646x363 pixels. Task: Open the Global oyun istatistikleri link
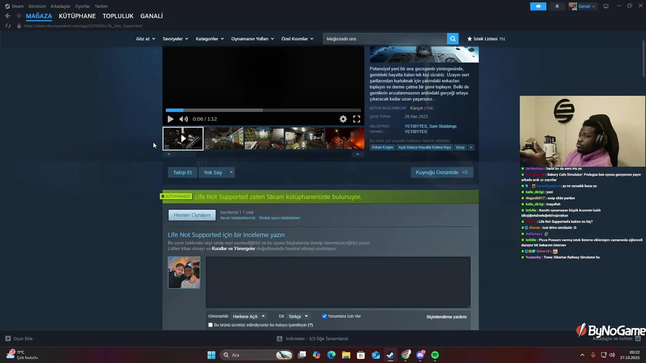[280, 218]
